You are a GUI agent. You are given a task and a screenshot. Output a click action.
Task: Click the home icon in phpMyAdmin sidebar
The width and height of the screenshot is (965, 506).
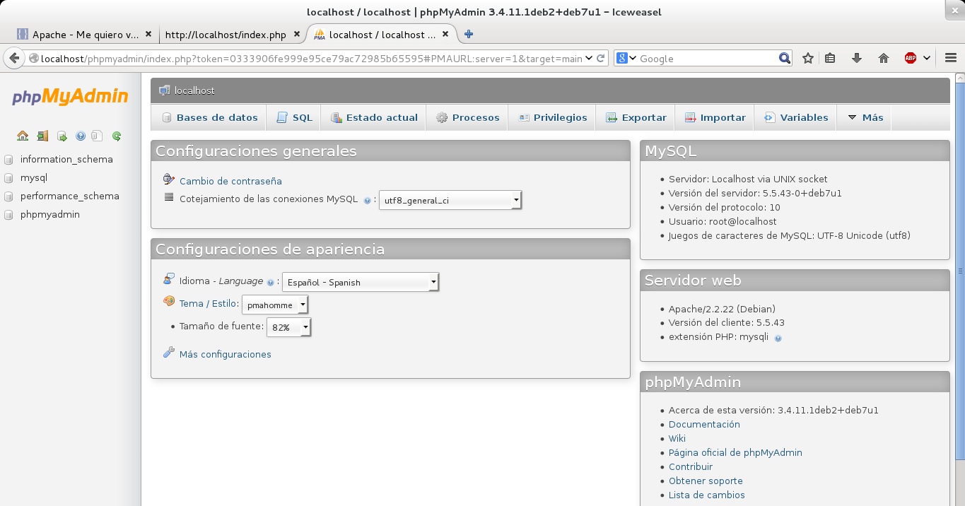coord(23,136)
